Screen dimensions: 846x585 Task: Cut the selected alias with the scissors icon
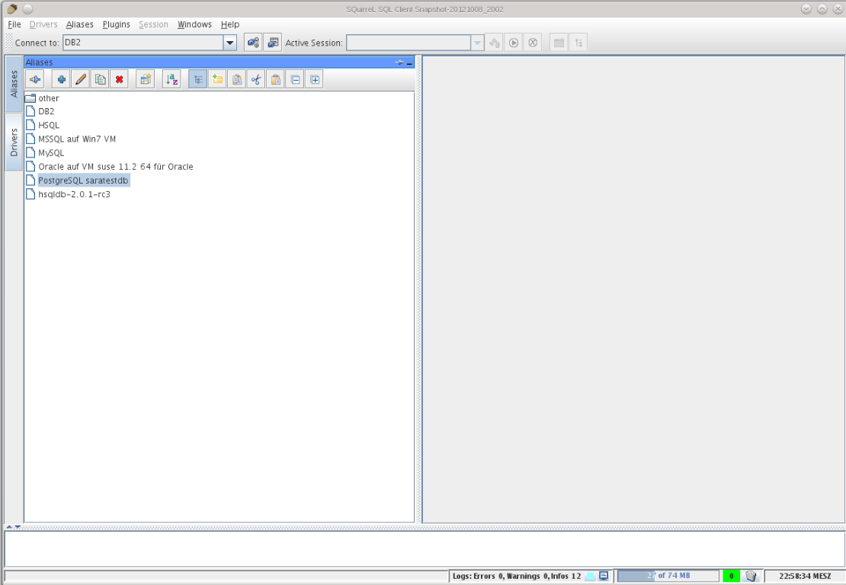(x=255, y=78)
